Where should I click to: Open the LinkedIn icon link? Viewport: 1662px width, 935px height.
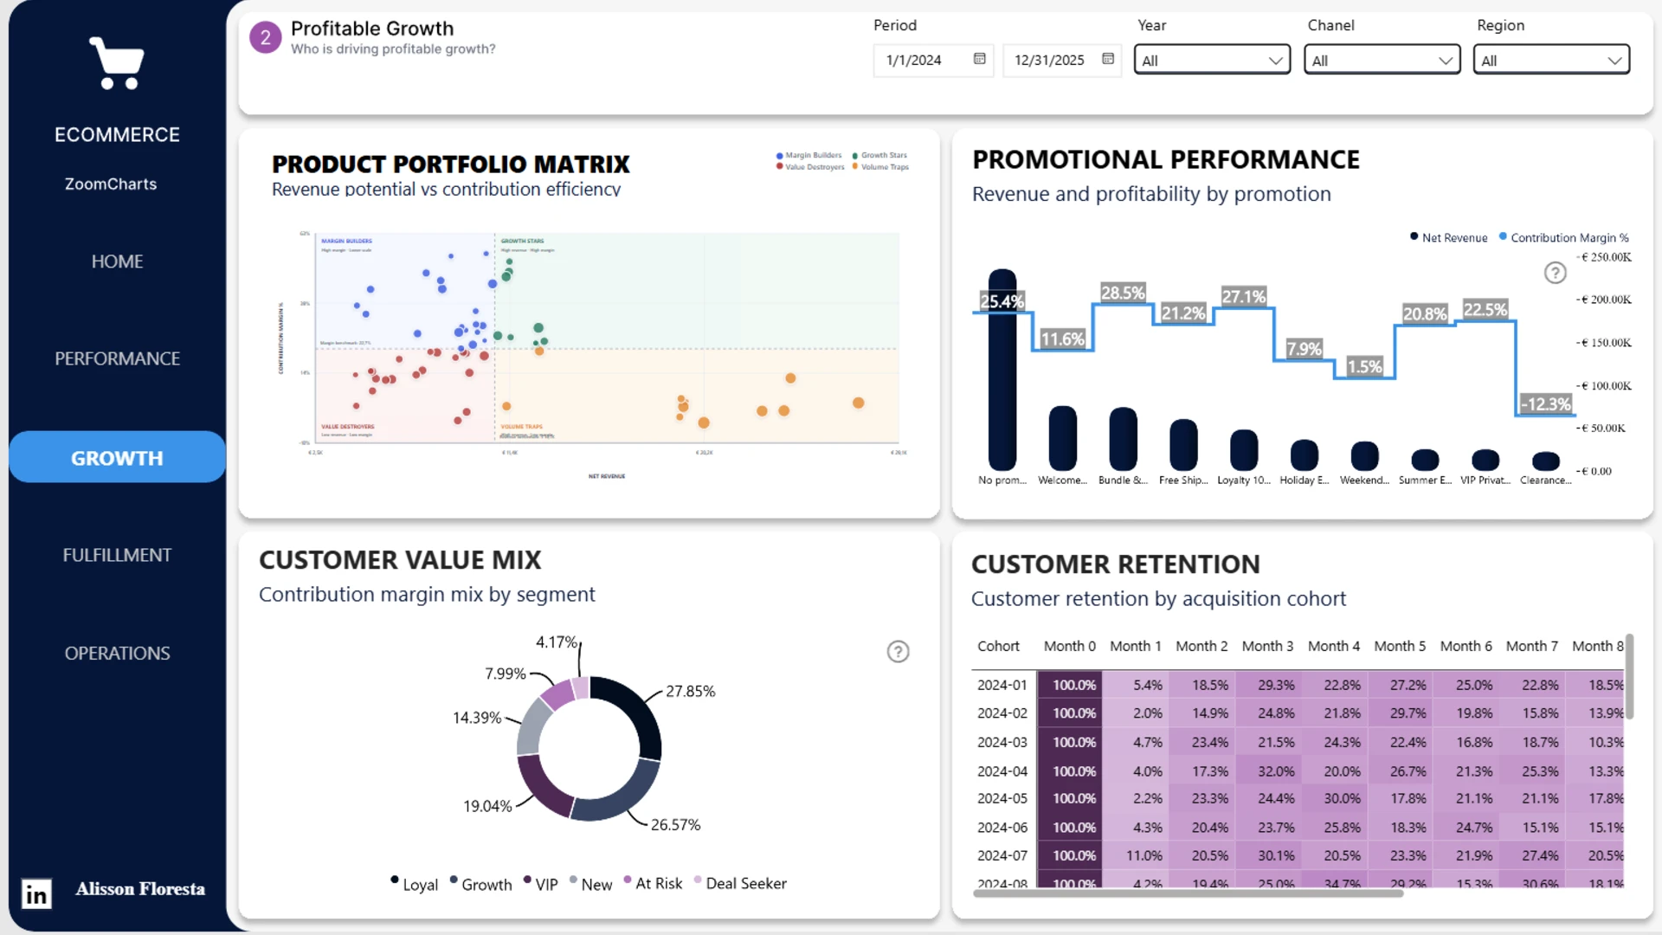click(x=36, y=893)
